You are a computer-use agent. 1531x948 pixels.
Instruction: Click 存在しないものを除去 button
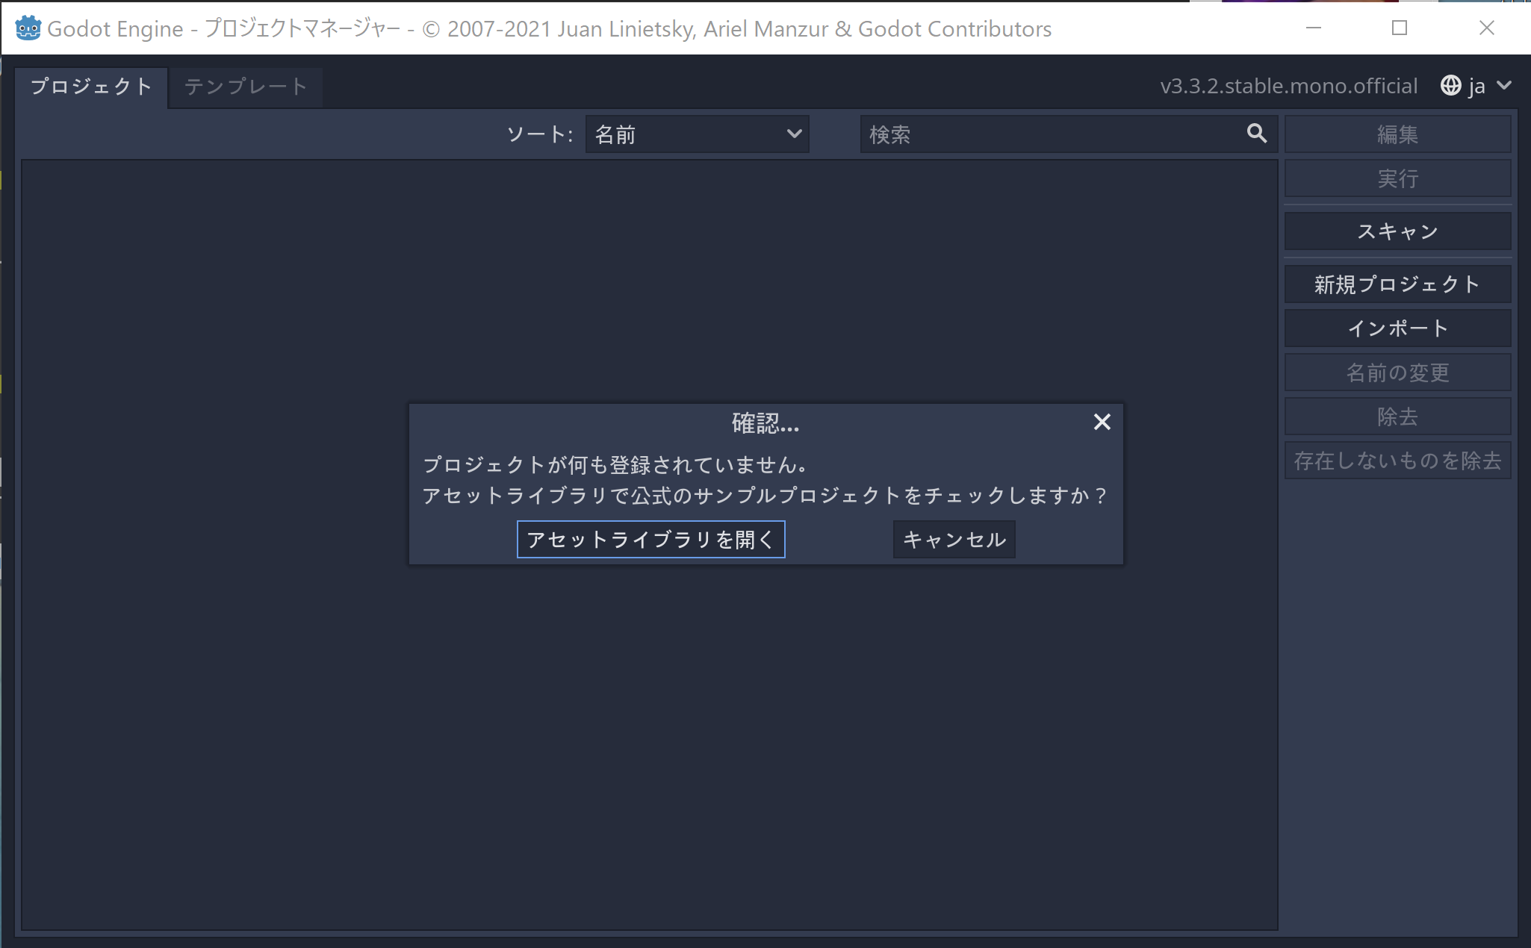(x=1400, y=459)
